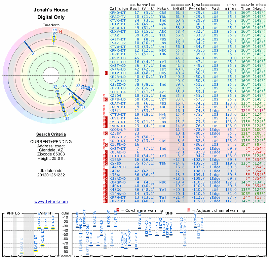Screen dimensions: 269x259
Task: Click the red N north marker on radar
Action: pos(61,31)
